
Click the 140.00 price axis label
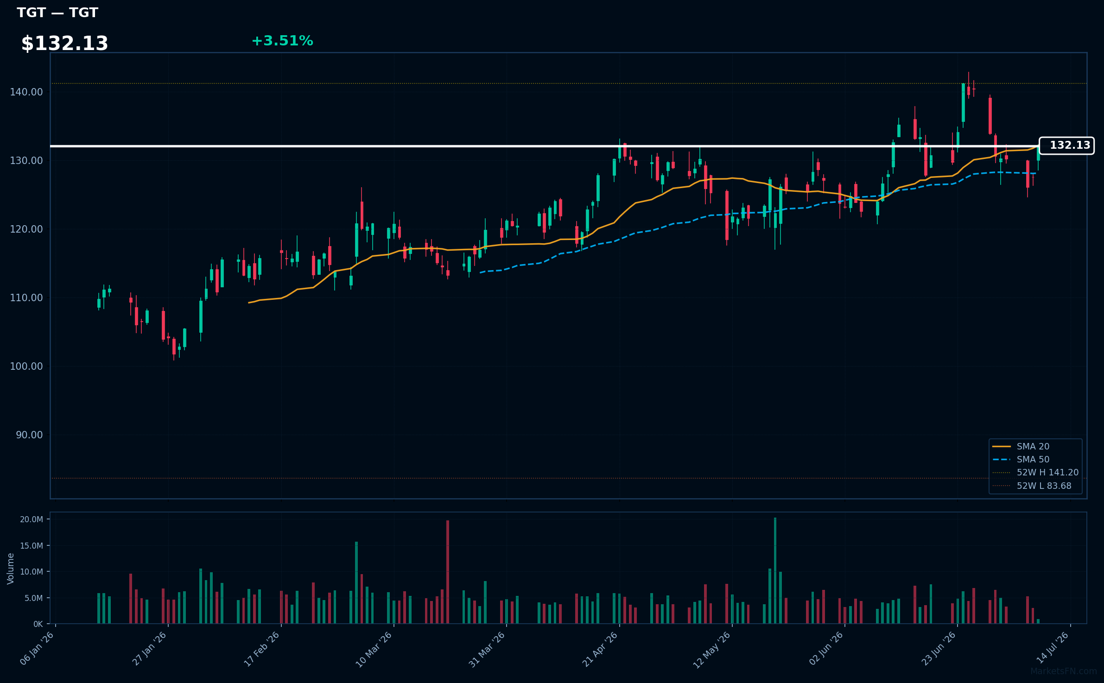[26, 92]
